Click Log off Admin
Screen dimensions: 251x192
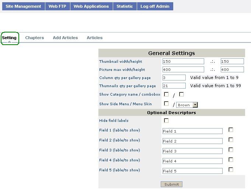155,6
